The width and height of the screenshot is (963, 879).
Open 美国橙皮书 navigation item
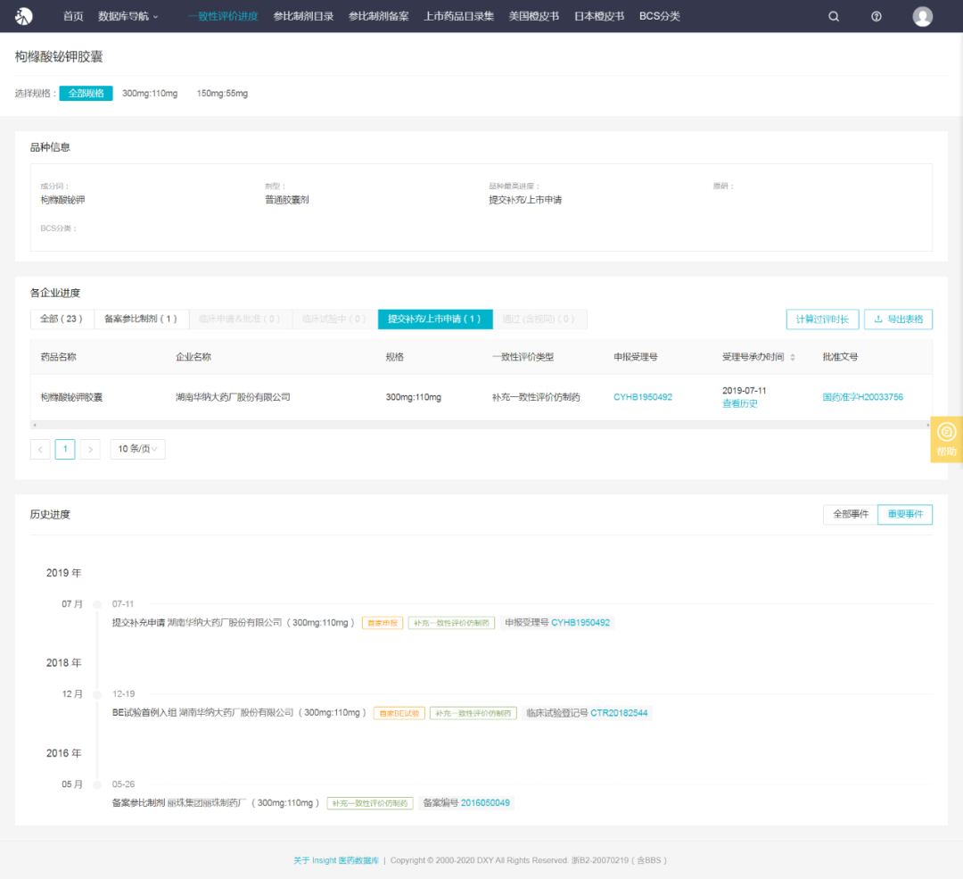click(534, 17)
